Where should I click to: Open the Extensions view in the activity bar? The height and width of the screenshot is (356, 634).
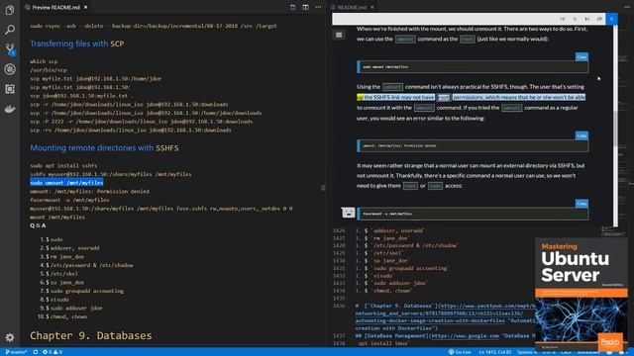click(x=10, y=89)
